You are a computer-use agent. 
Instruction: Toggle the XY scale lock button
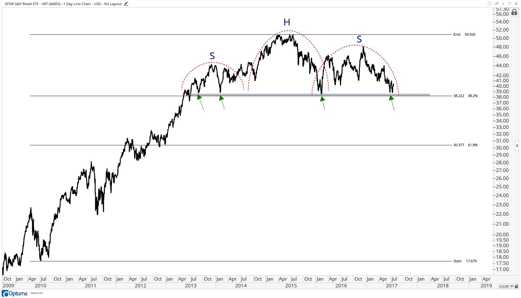click(514, 286)
